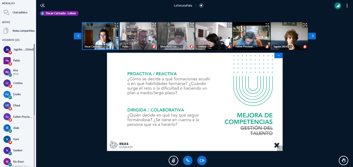The image size is (353, 167).
Task: Toggle the microphone mute button
Action: click(x=173, y=161)
